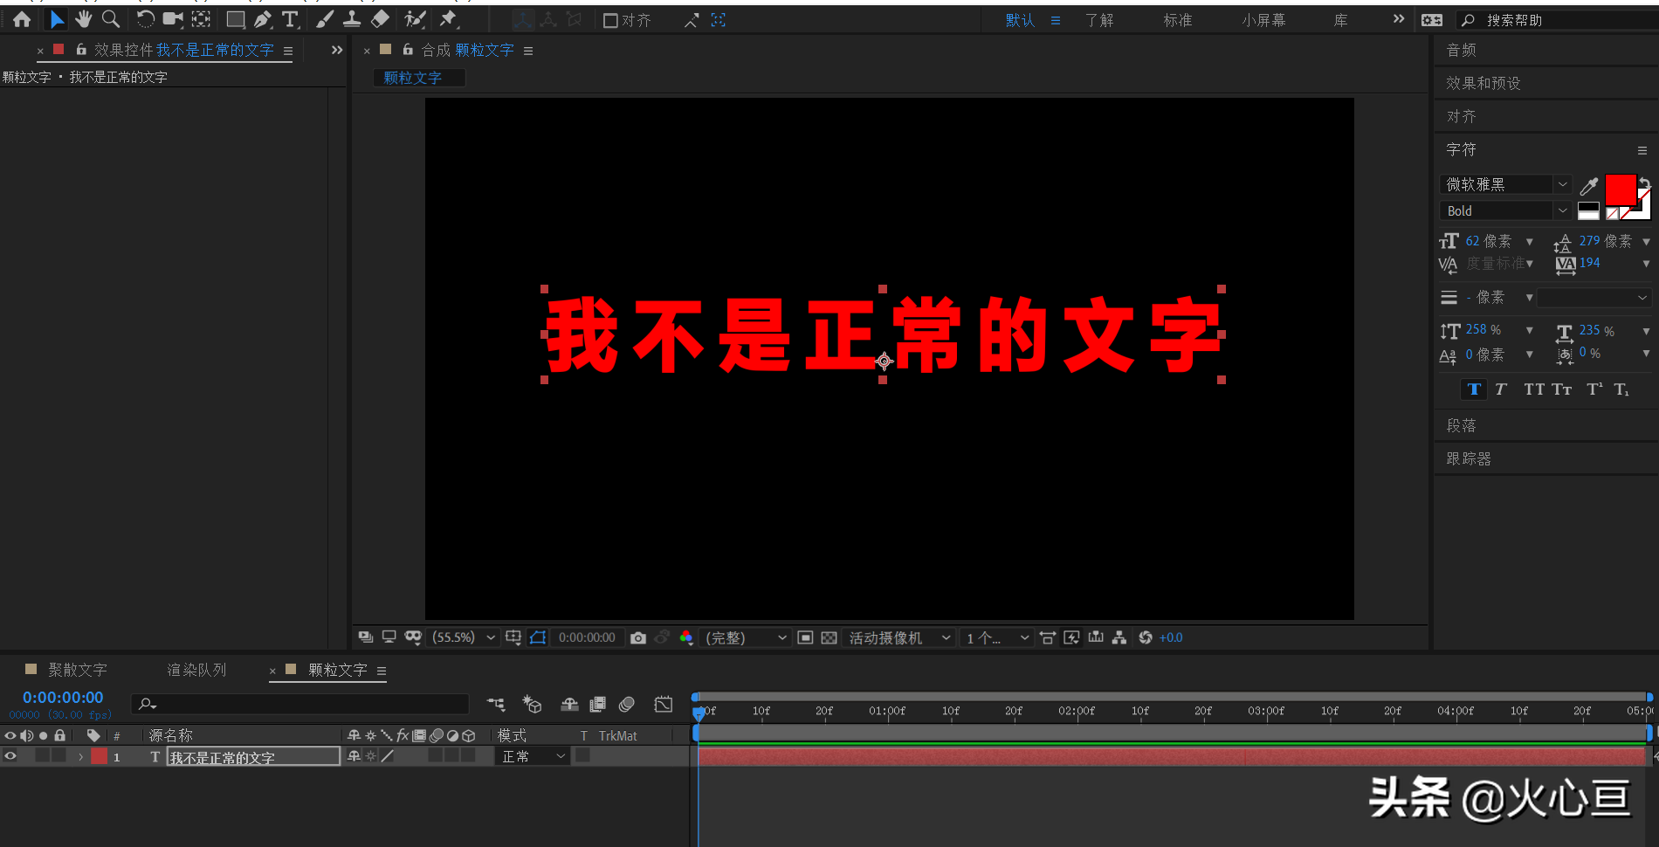Select the Roto Brush tool
Screen dimensions: 1659x847
415,19
